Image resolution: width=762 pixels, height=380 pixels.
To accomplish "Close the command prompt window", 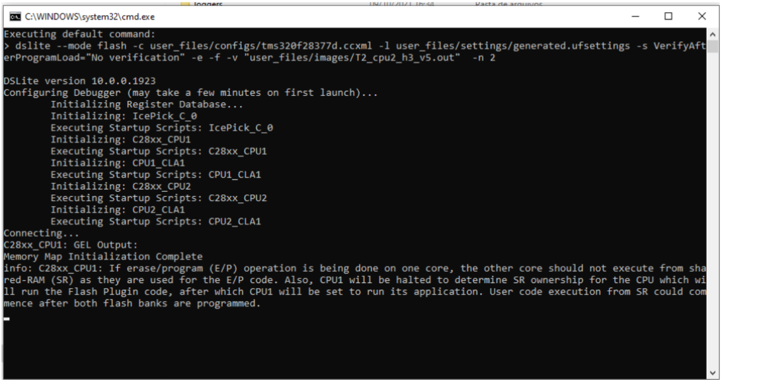I will (702, 18).
